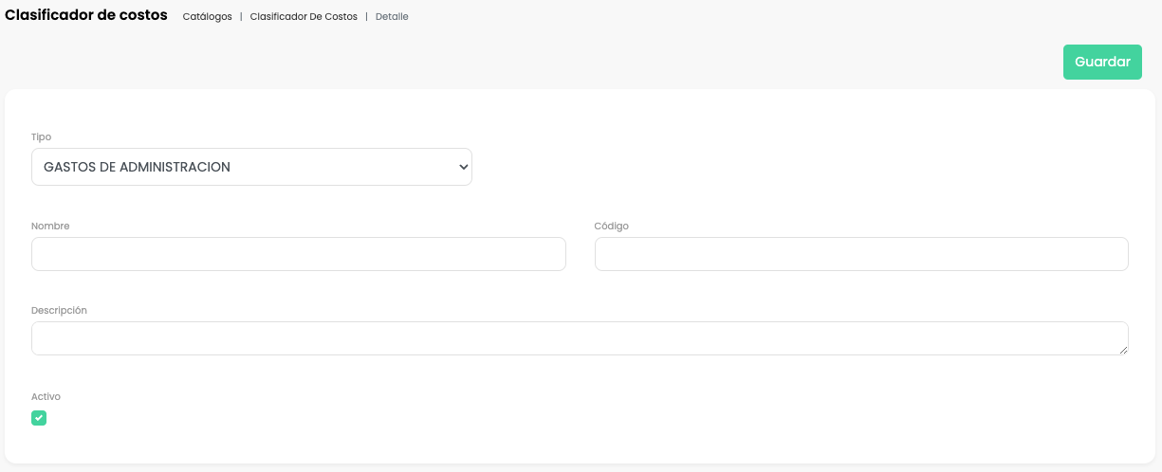The width and height of the screenshot is (1162, 472).
Task: Expand the chevron arrow in the Tipo select
Action: click(x=463, y=167)
